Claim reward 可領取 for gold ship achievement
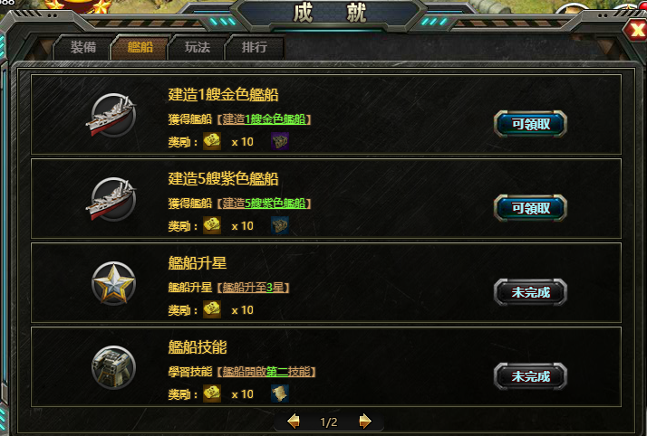Screen dimensions: 647x436 pyautogui.click(x=530, y=124)
